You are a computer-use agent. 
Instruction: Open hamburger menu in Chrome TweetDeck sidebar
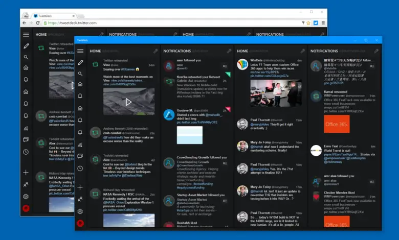tap(26, 35)
